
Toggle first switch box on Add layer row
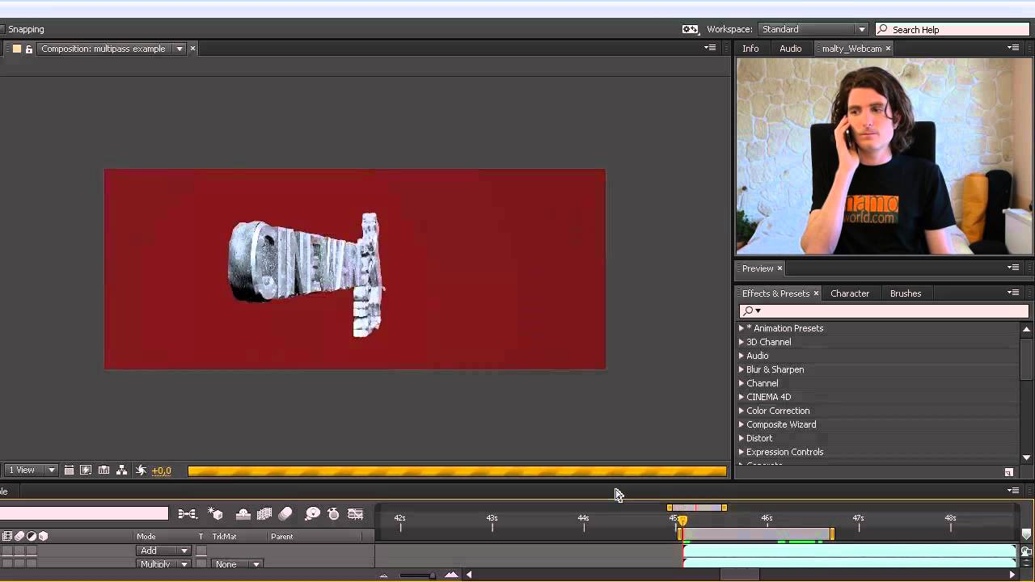7,550
